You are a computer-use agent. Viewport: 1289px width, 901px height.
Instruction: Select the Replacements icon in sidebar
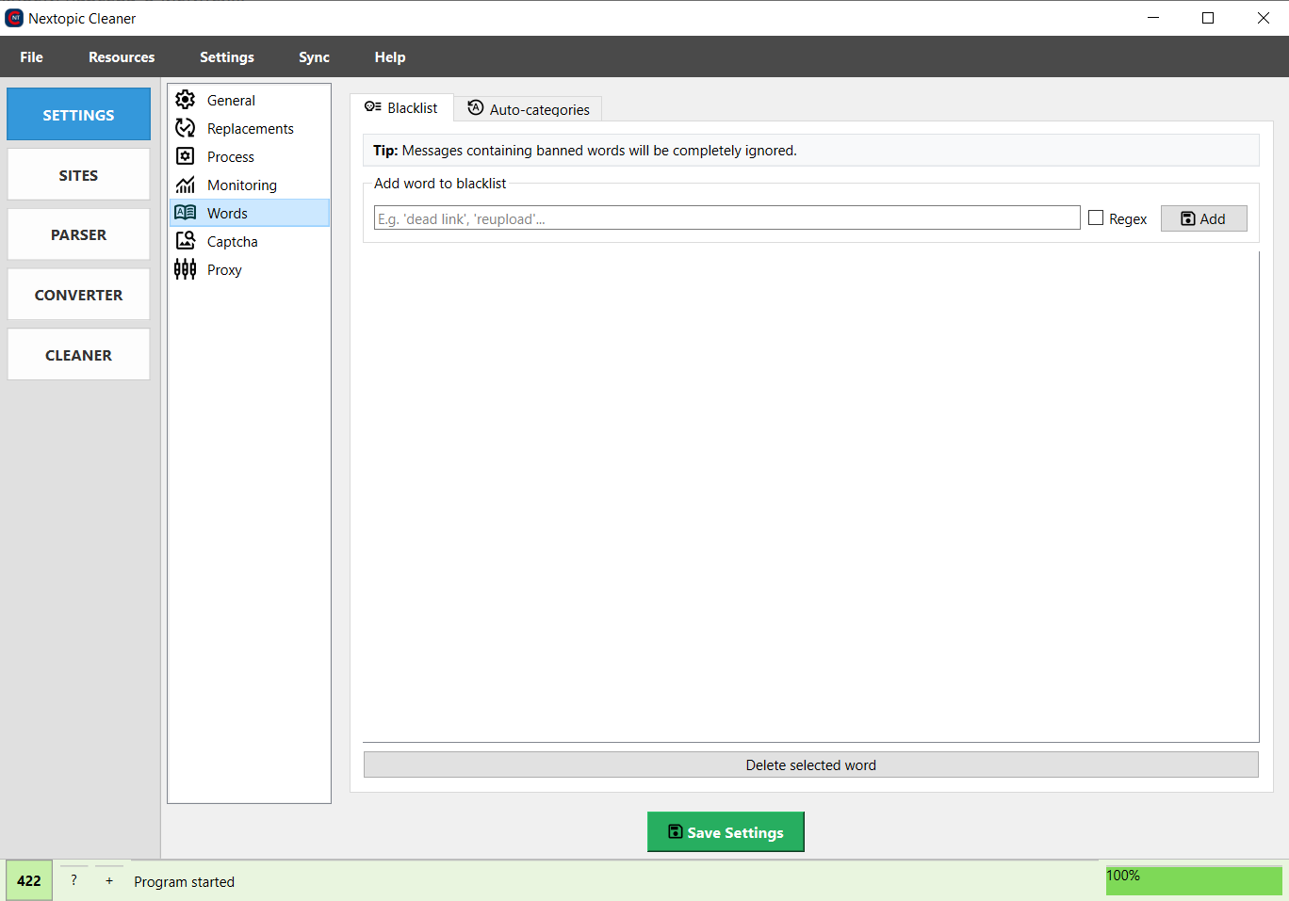[186, 128]
